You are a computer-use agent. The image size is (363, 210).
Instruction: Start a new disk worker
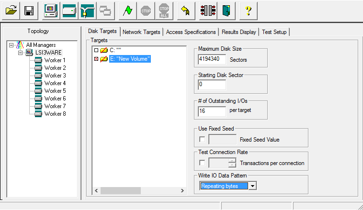click(x=69, y=11)
